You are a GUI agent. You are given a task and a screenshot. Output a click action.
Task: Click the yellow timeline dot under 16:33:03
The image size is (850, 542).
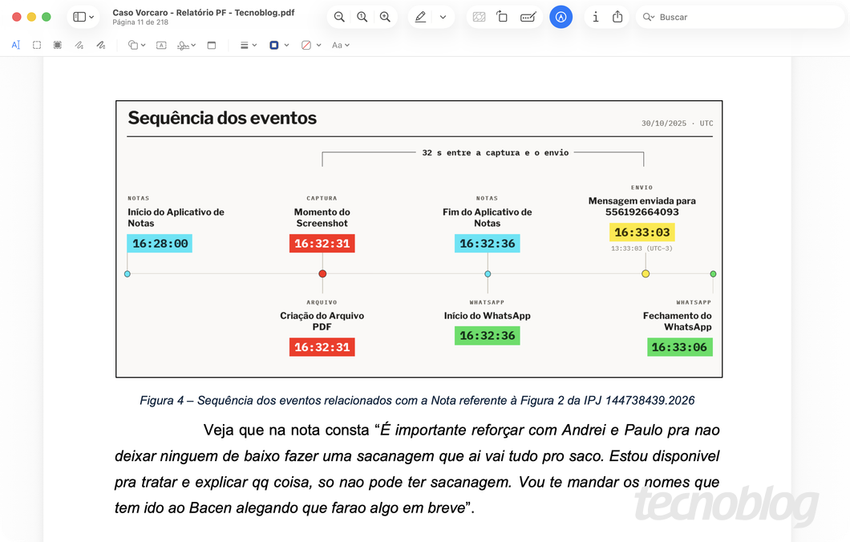(x=646, y=273)
